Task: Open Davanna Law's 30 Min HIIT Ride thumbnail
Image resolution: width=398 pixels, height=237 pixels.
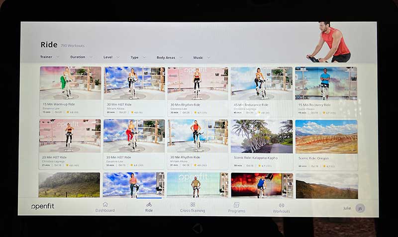Action: point(134,136)
